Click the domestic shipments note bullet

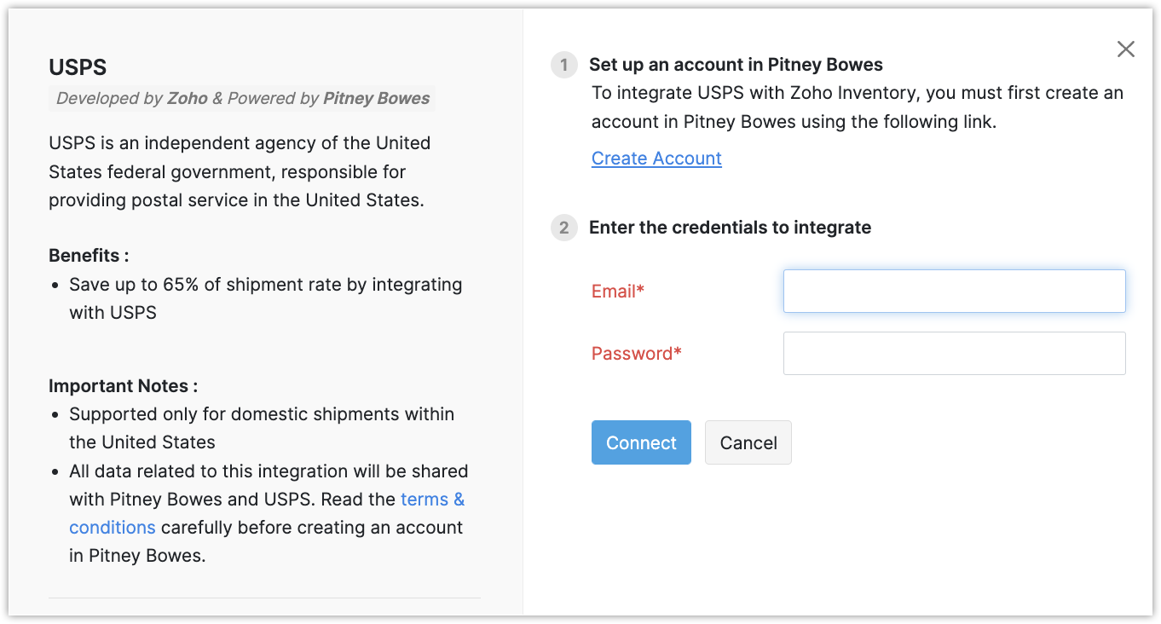(x=261, y=428)
